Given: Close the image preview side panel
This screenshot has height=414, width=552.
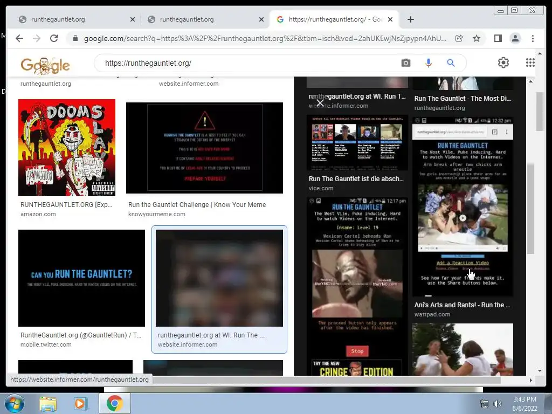Looking at the screenshot, I should click(320, 103).
